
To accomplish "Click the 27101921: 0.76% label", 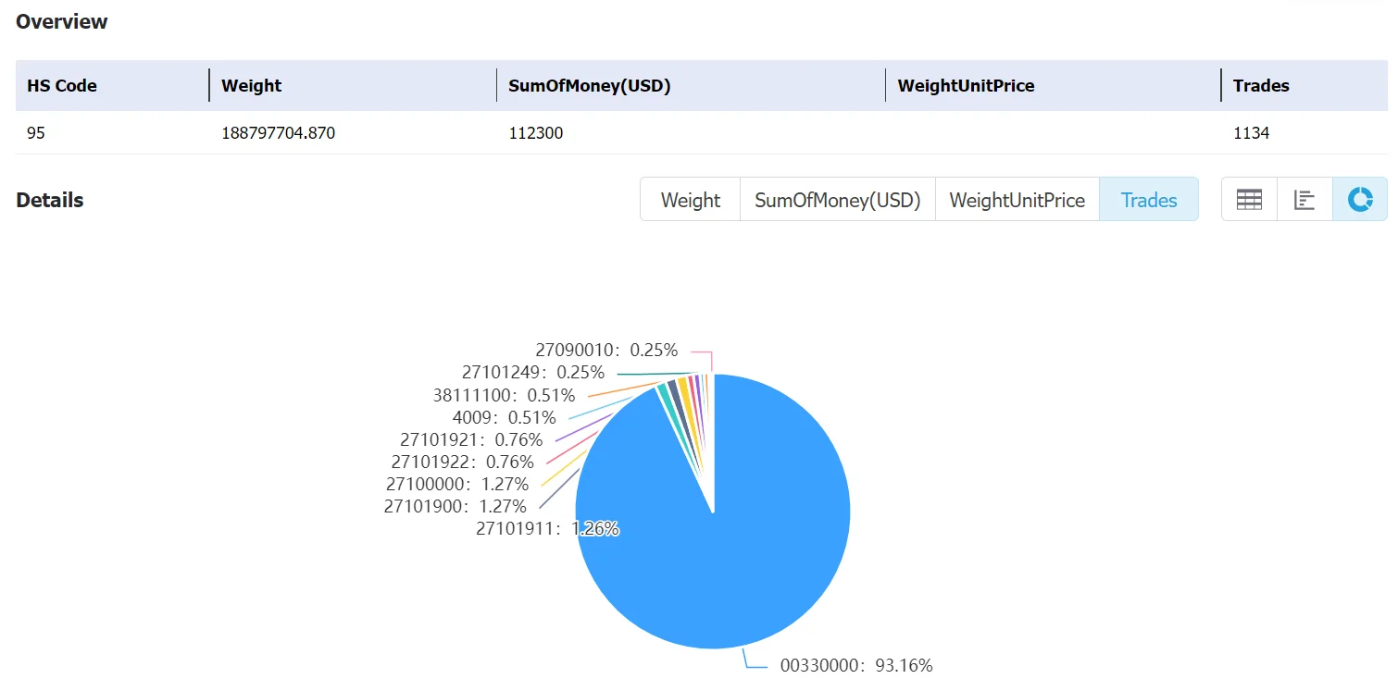I will coord(471,439).
